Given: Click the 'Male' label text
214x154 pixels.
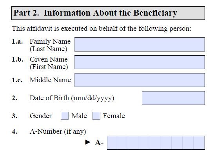Looking at the screenshot, I should pyautogui.click(x=79, y=116).
